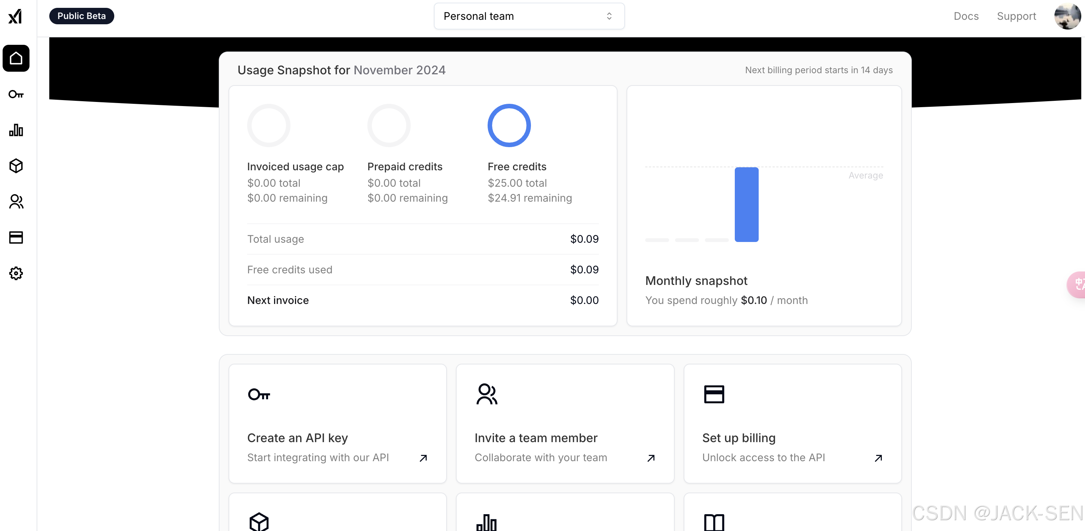Click the xAI logo in top corner
Viewport: 1085px width, 531px height.
point(15,16)
